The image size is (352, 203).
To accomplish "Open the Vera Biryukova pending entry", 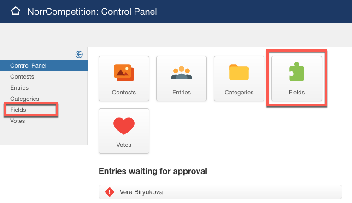I will tap(141, 192).
